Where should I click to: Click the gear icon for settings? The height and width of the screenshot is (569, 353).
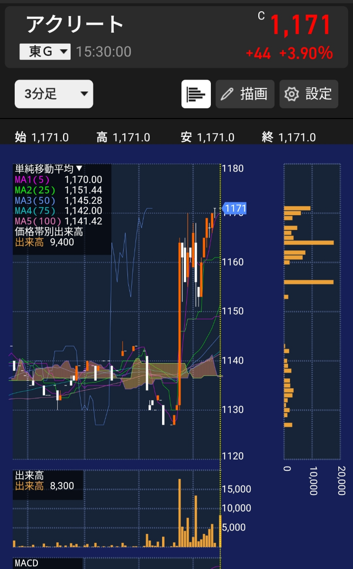click(x=291, y=94)
